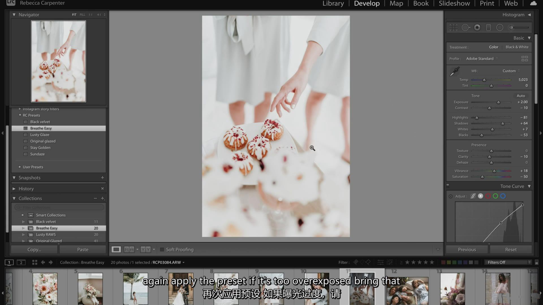
Task: Select the white point curve circle
Action: (480, 196)
